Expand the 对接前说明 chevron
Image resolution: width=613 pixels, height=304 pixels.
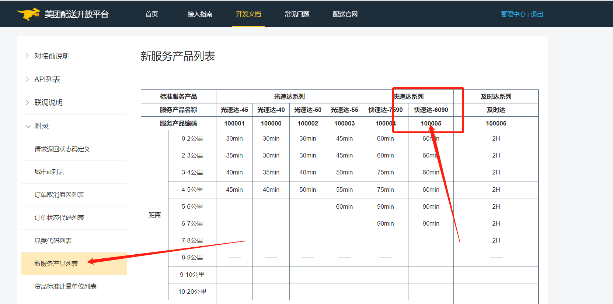tap(27, 56)
